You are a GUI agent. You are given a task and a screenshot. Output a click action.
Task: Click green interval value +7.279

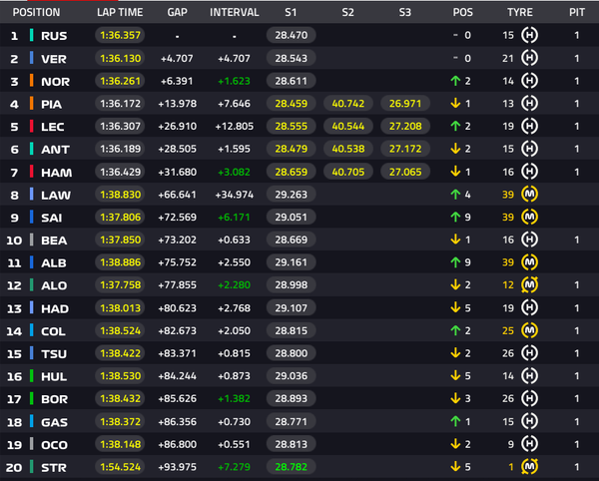coord(235,467)
